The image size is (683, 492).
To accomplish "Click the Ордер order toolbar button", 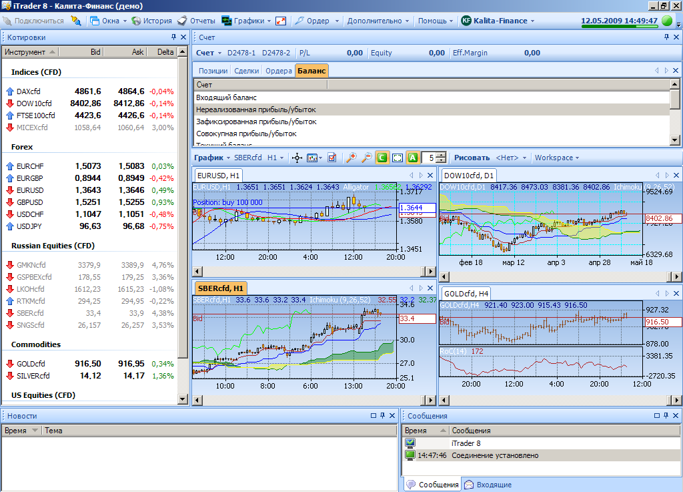I will (312, 21).
